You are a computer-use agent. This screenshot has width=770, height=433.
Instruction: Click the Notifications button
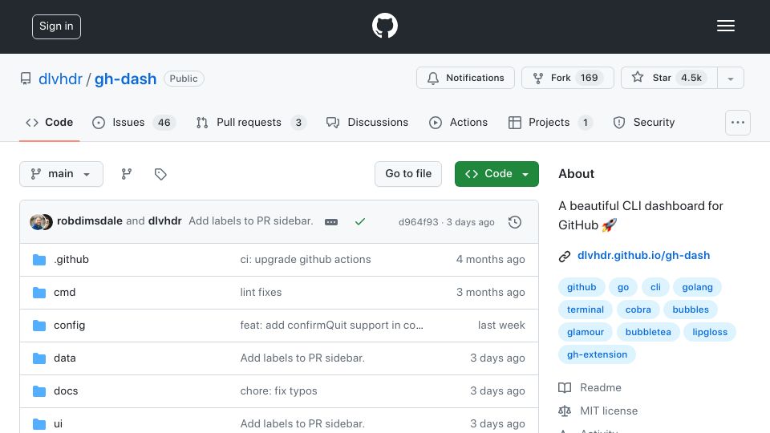465,78
